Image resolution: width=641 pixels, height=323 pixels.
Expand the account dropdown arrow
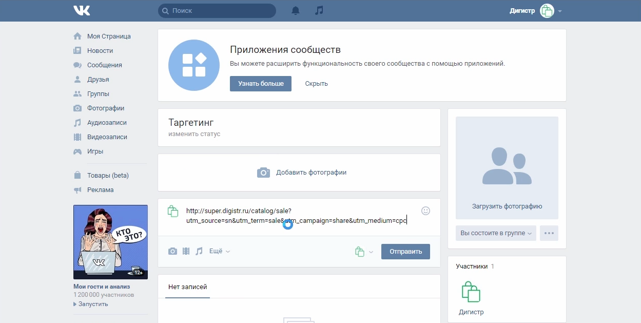[x=560, y=11]
